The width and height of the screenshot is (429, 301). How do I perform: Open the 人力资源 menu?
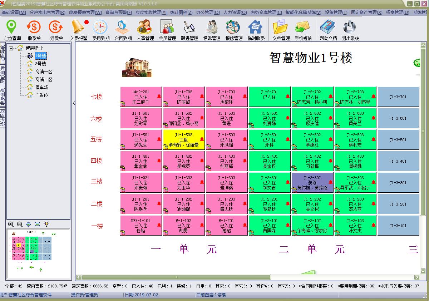click(x=235, y=13)
